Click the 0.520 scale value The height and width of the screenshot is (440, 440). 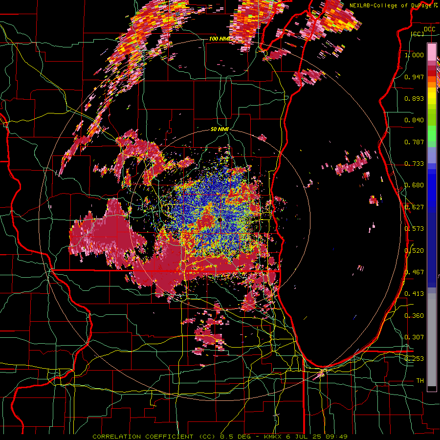coord(414,251)
